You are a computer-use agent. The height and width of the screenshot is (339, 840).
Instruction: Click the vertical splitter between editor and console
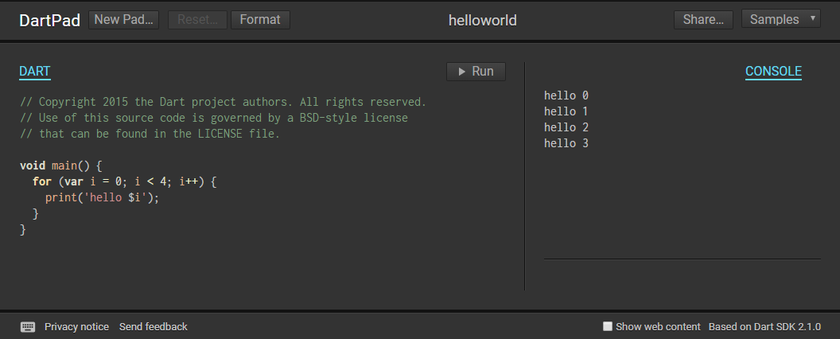(524, 175)
